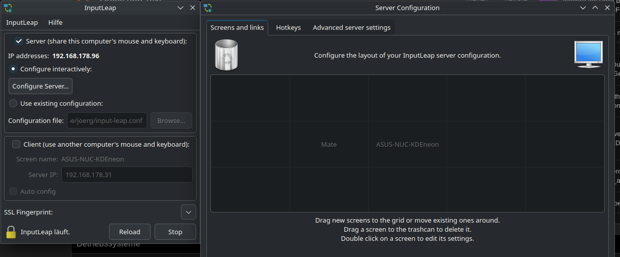Click the InputLeap läuft status text
This screenshot has width=620, height=257.
tap(45, 232)
